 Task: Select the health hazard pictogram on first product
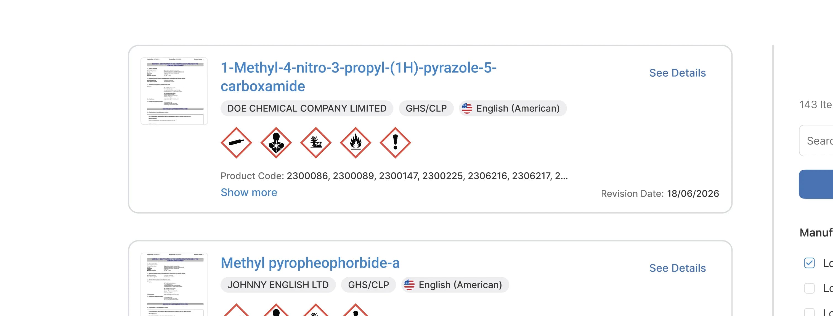[276, 142]
